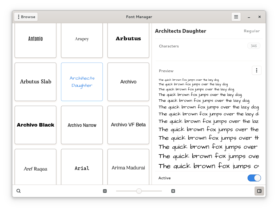Choose the Archivo Black font tile
Image resolution: width=278 pixels, height=211 pixels.
[35, 125]
